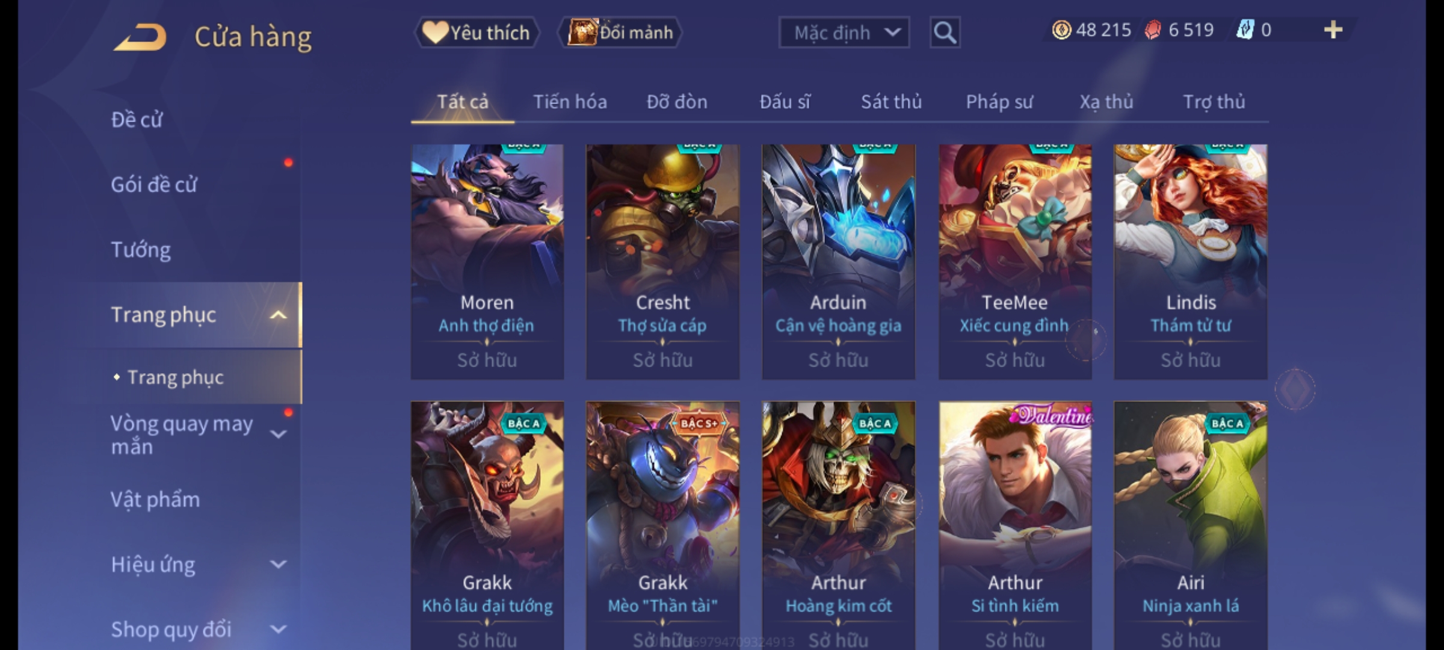Expand Shop quy đổi sidebar section
This screenshot has width=1444, height=650.
coord(278,629)
